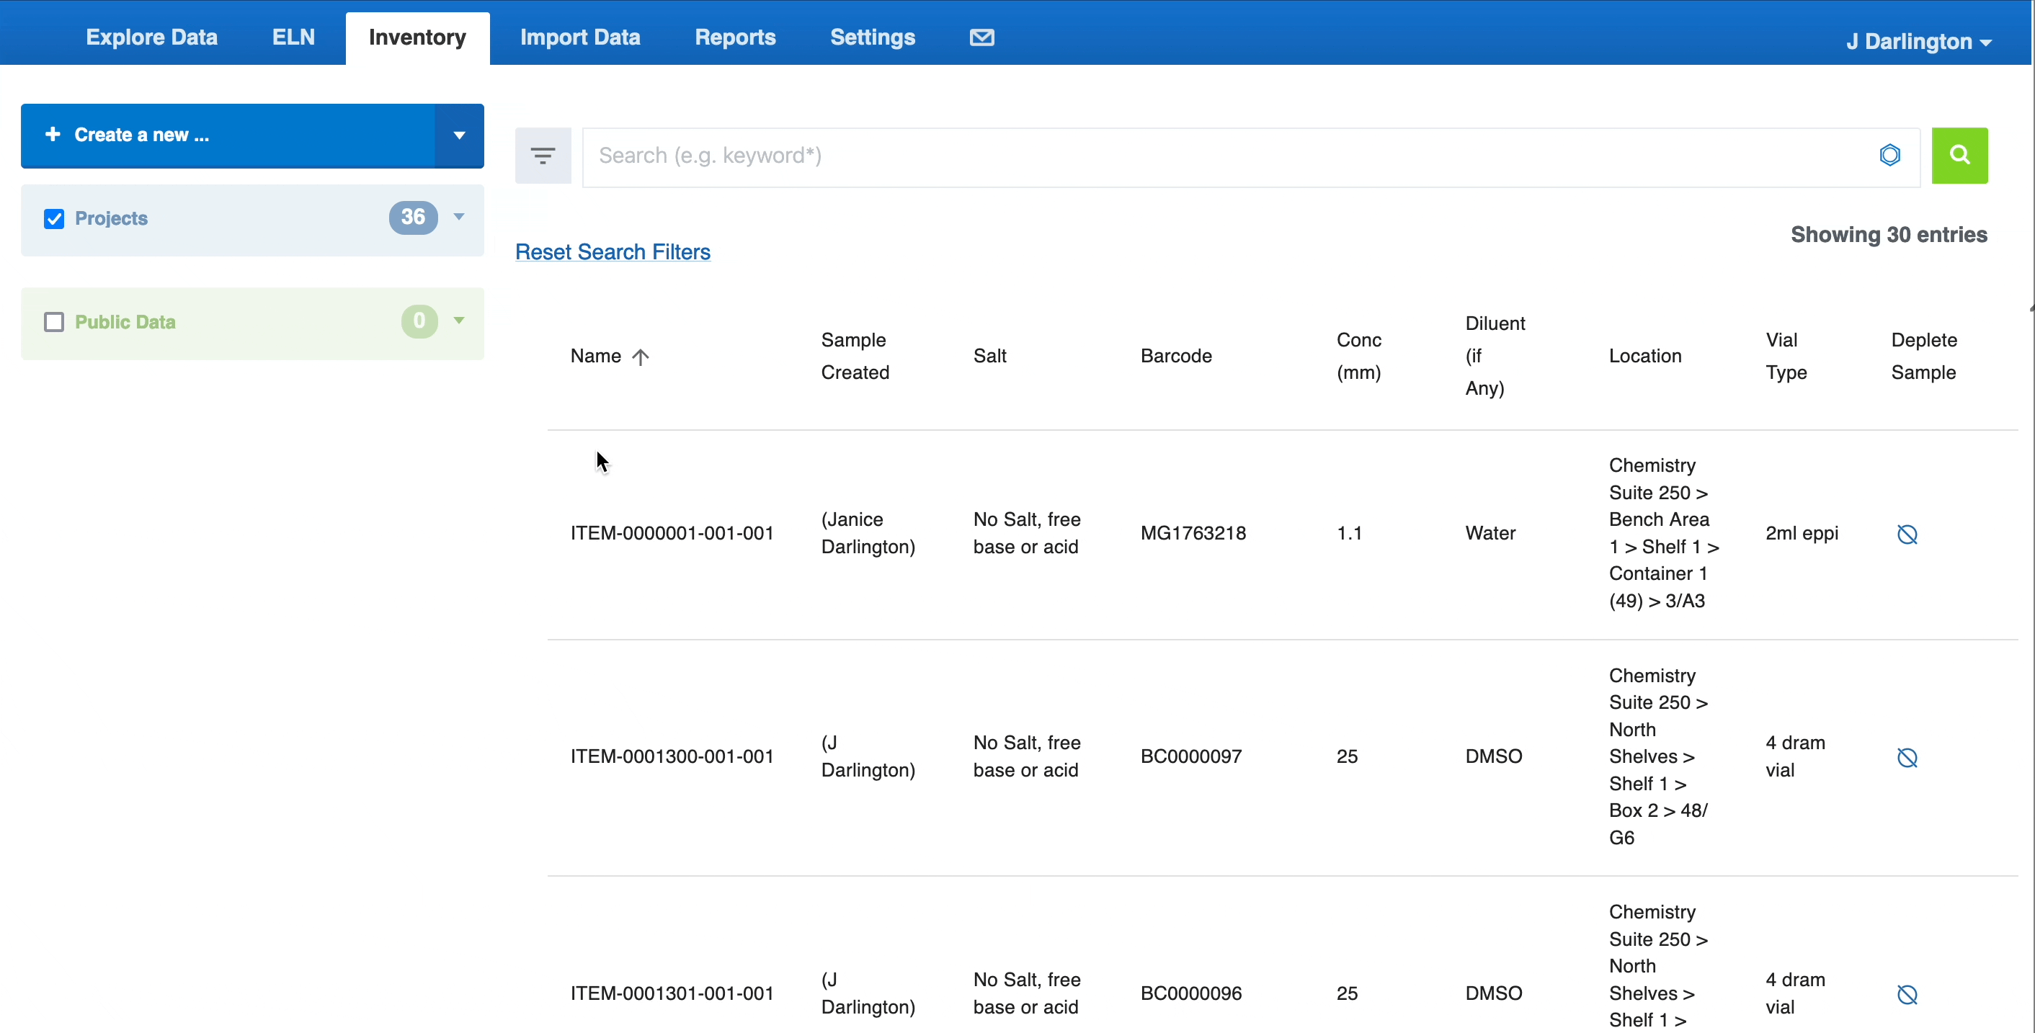Click the 1.1 concentration value

coord(1348,533)
